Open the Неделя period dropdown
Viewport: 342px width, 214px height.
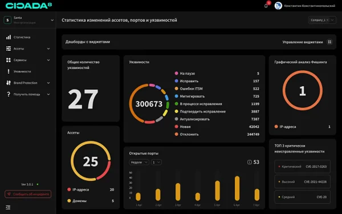pyautogui.click(x=139, y=162)
